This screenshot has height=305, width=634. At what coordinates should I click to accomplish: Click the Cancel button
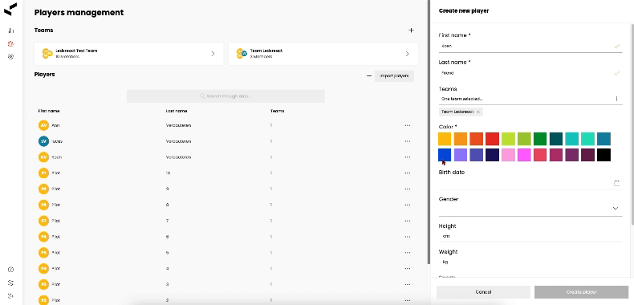pyautogui.click(x=483, y=292)
